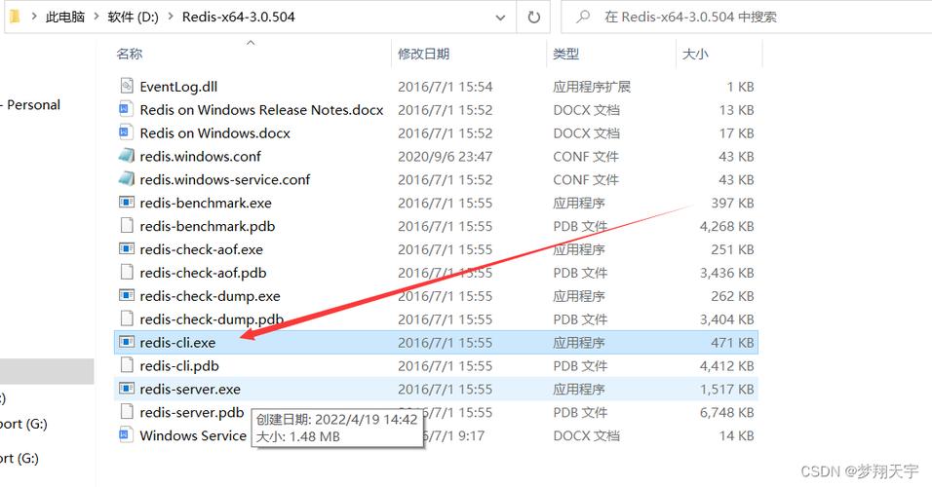Select redis.windows-service.conf file name
This screenshot has width=932, height=487.
tap(224, 179)
